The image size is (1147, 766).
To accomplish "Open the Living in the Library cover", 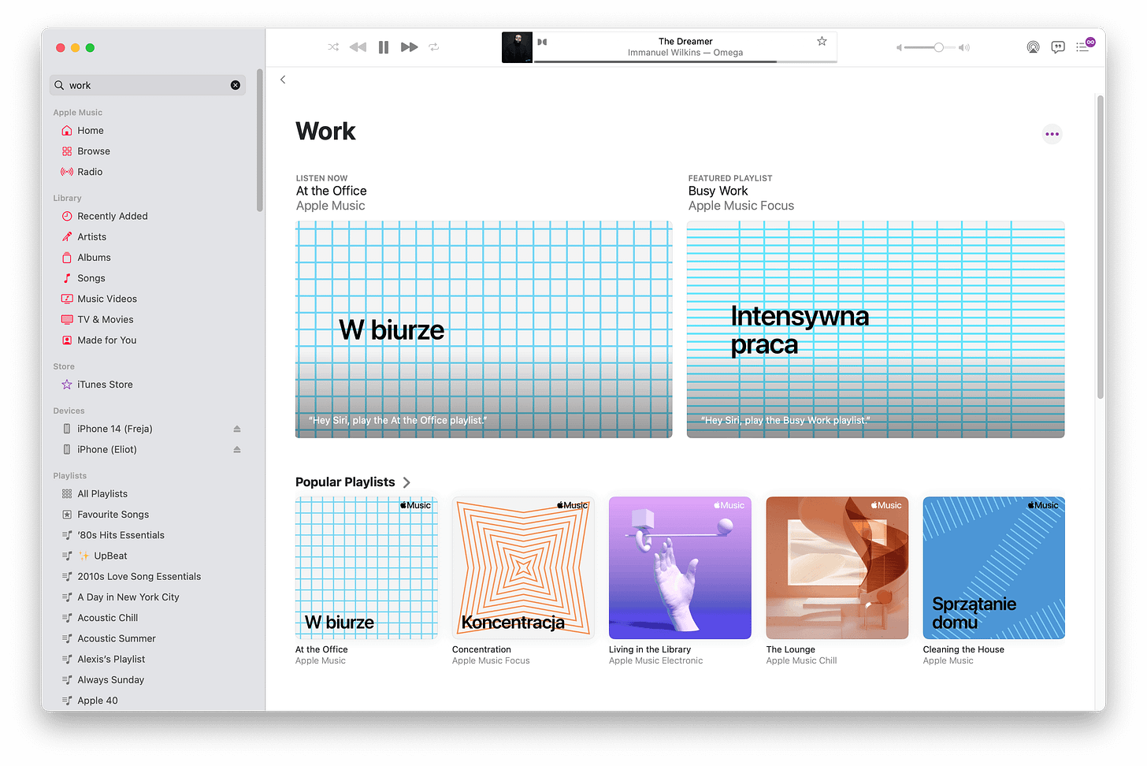I will pyautogui.click(x=680, y=567).
